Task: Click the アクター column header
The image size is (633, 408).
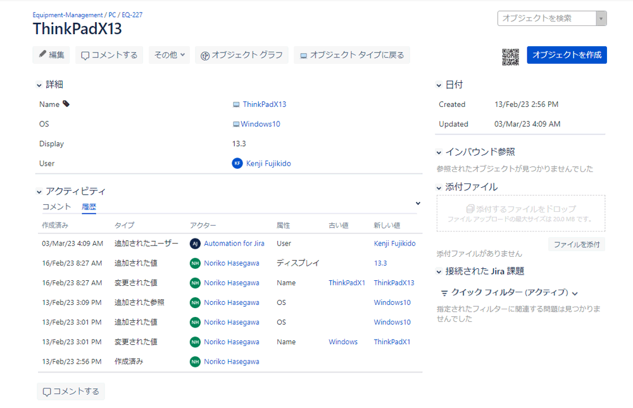Action: tap(203, 225)
